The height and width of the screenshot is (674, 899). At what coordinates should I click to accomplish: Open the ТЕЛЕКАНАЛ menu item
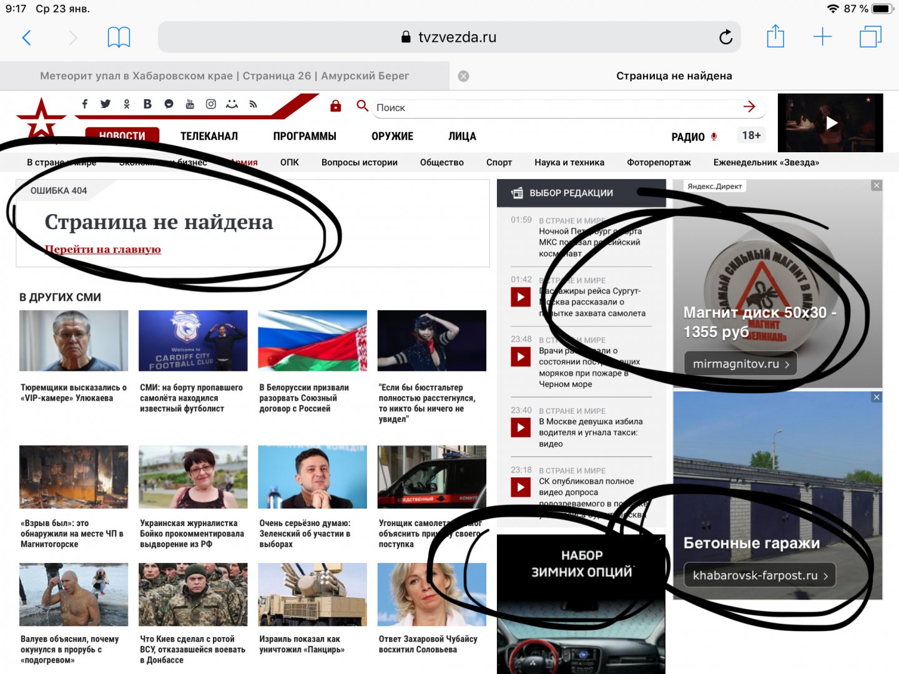point(209,136)
